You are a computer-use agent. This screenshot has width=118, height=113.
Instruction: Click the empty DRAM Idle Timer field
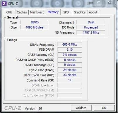(x=70, y=85)
